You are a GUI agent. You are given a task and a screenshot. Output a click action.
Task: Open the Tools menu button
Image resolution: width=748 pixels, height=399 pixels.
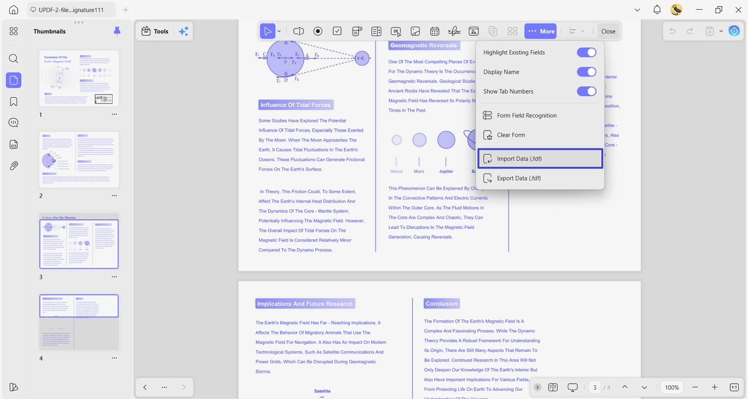click(x=155, y=31)
